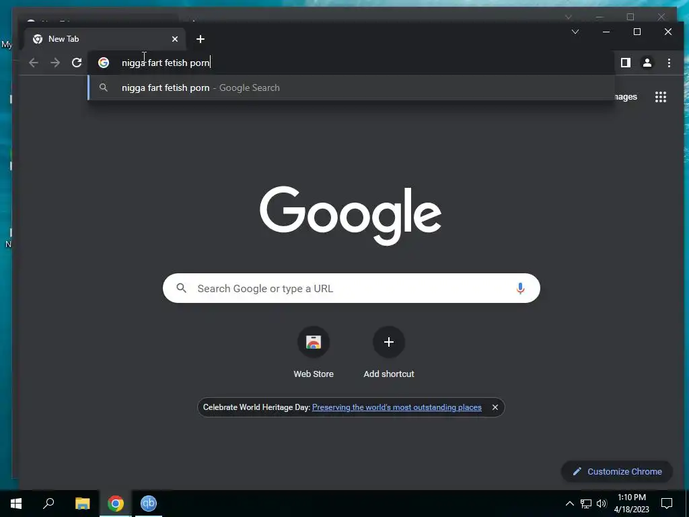Screen dimensions: 689x517
Task: Open qBittorrent from taskbar
Action: [149, 504]
